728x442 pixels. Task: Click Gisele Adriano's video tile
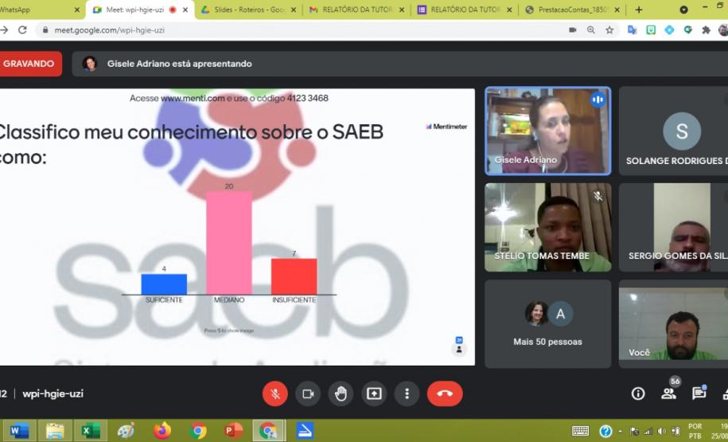(x=547, y=131)
